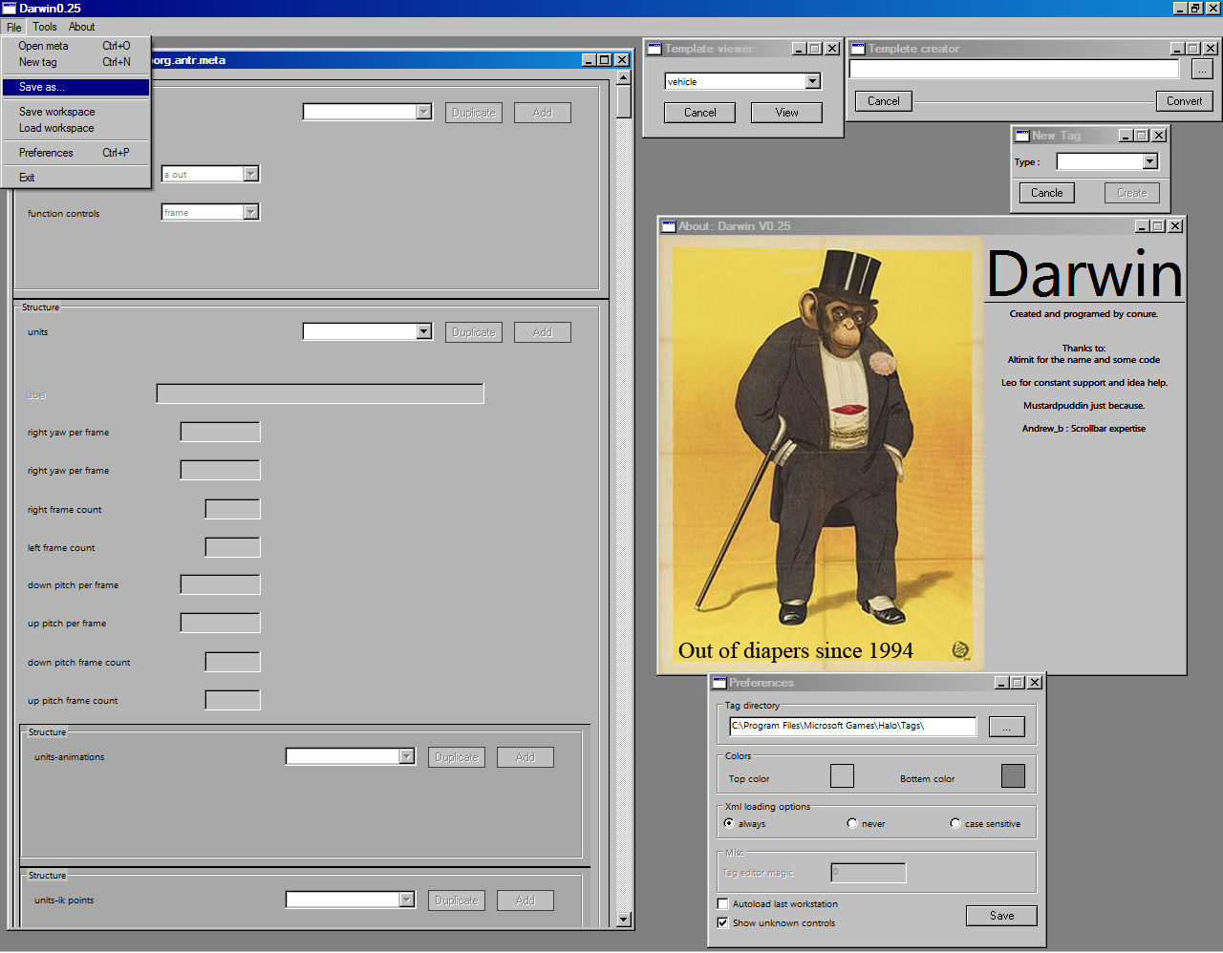Minimize the Templete creator window

point(1177,49)
